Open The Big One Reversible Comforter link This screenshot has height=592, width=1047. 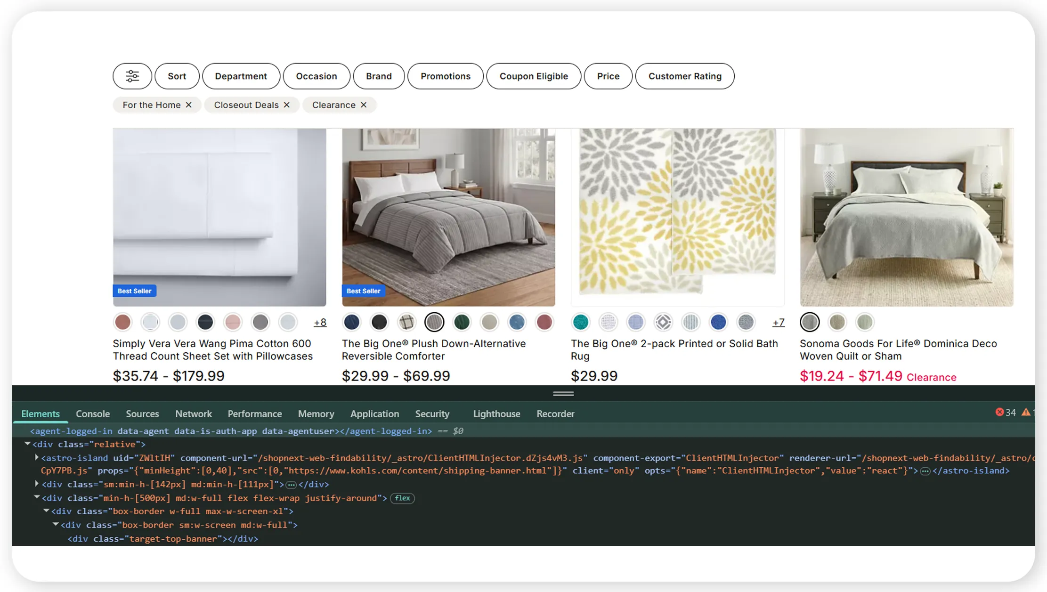434,350
